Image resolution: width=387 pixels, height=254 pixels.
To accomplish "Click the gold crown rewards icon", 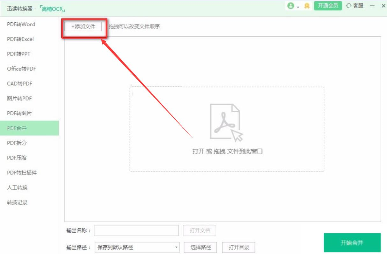I will click(307, 5).
